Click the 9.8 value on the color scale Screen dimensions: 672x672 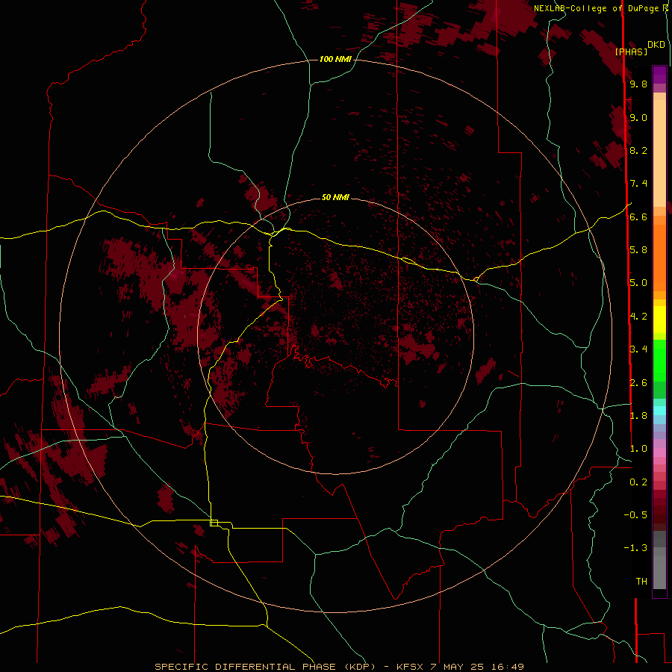click(638, 84)
